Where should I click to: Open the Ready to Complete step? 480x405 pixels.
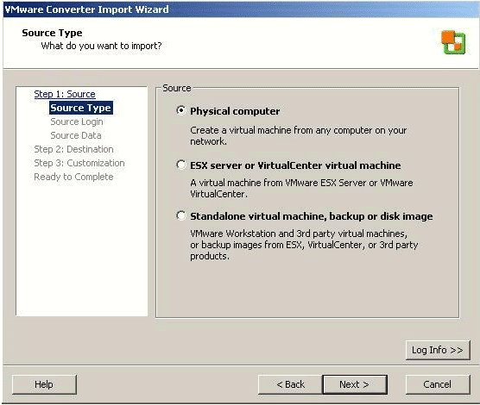[73, 177]
